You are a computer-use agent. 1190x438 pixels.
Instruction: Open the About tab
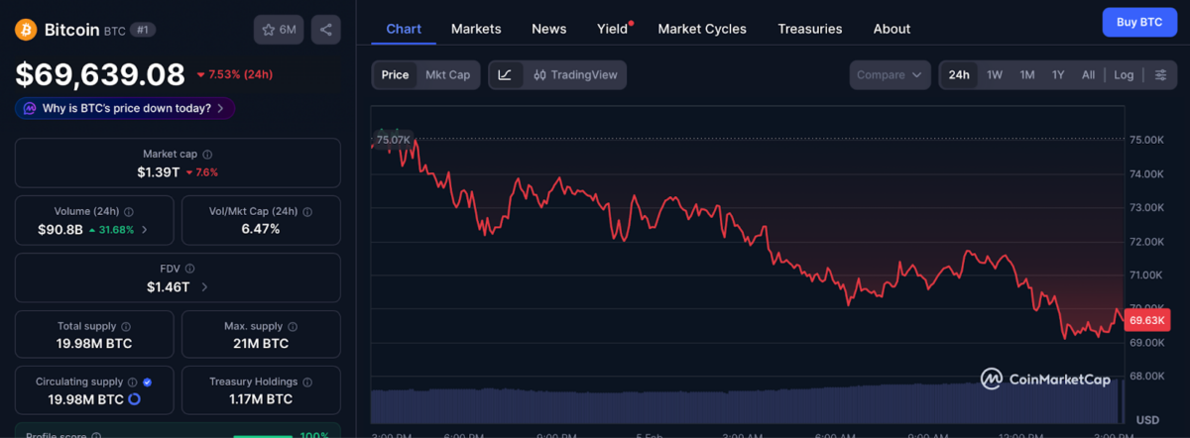(892, 29)
